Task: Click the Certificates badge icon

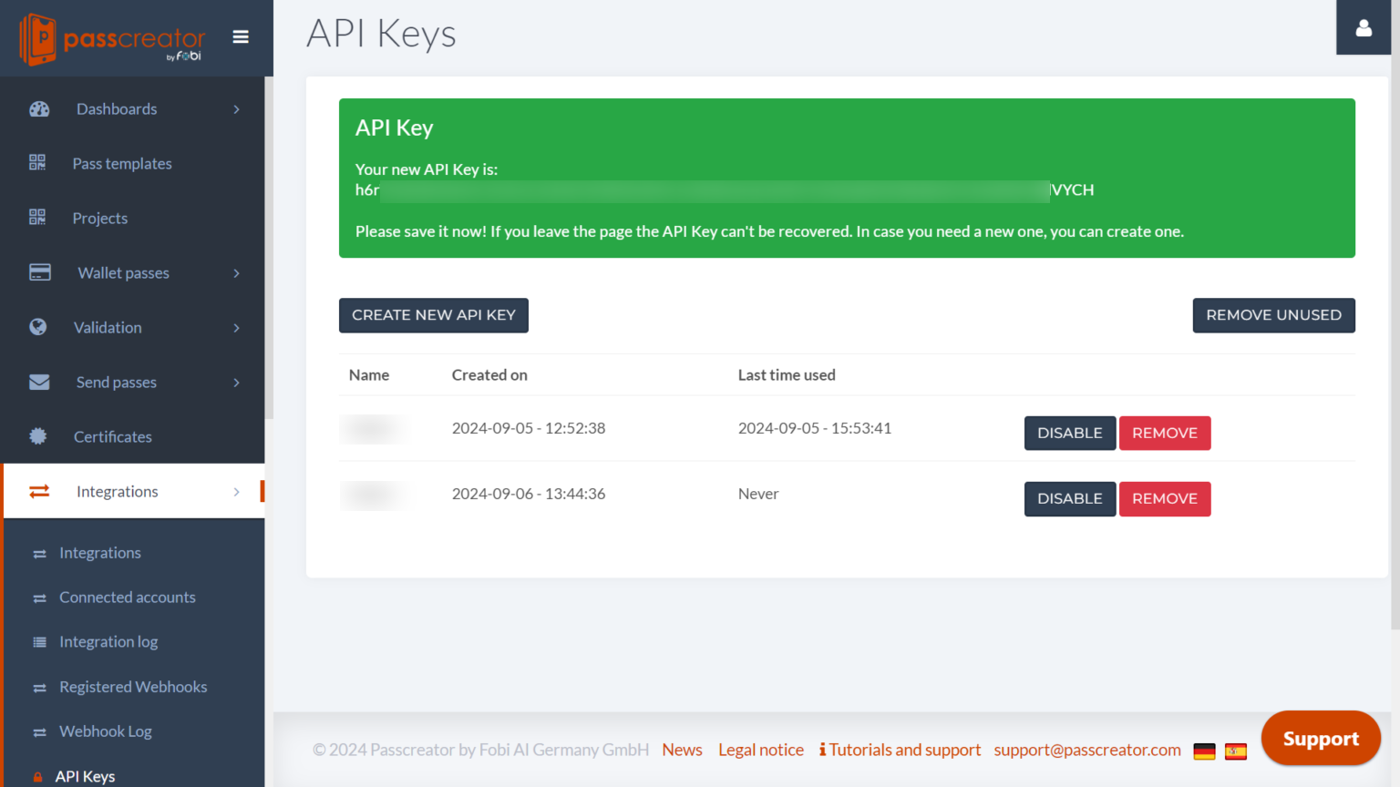Action: pyautogui.click(x=38, y=436)
